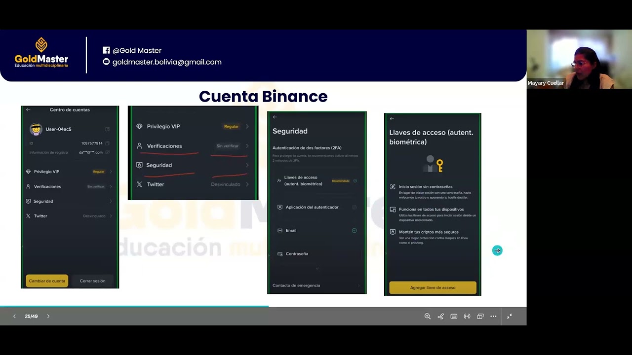Viewport: 632px width, 355px height.
Task: Toggle Aplicación del autenticador status box
Action: tap(354, 207)
